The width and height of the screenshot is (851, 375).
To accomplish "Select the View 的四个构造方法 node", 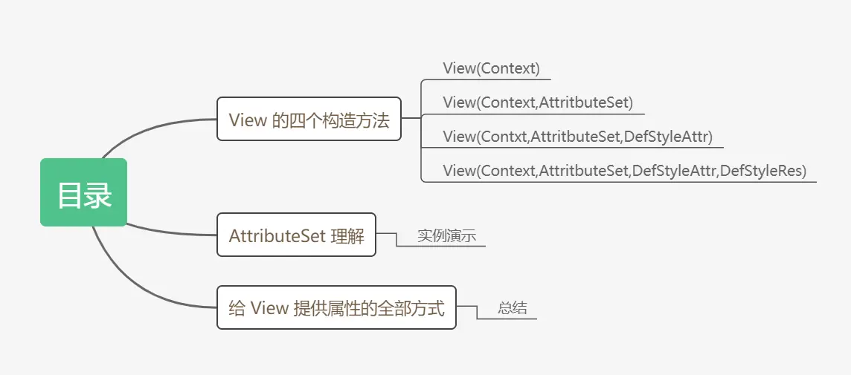I will 309,119.
